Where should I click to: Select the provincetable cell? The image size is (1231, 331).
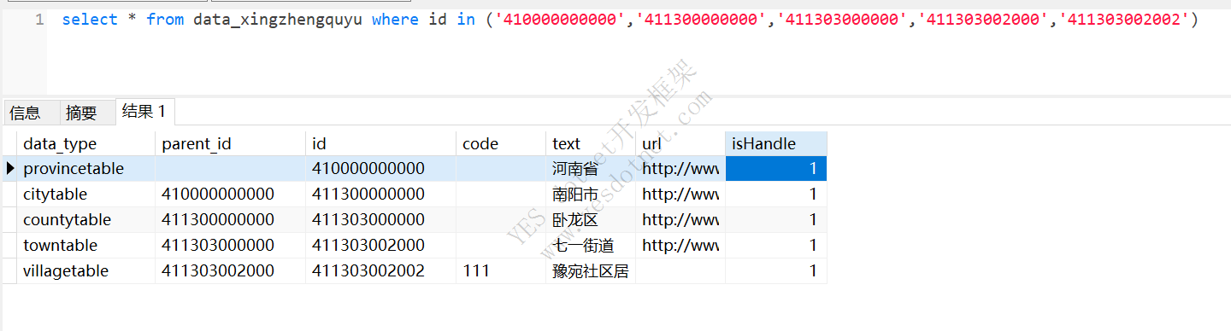click(85, 169)
